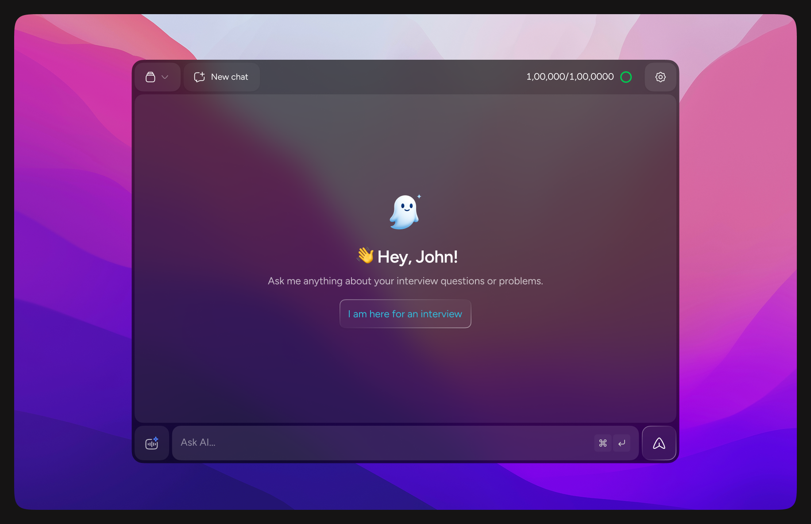Click the sparkle beside the ghost
Viewport: 811px width, 524px height.
419,196
